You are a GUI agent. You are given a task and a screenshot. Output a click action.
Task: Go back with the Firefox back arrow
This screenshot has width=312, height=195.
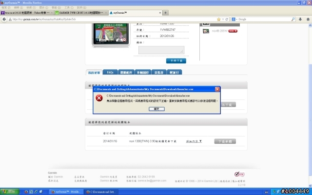point(4,19)
